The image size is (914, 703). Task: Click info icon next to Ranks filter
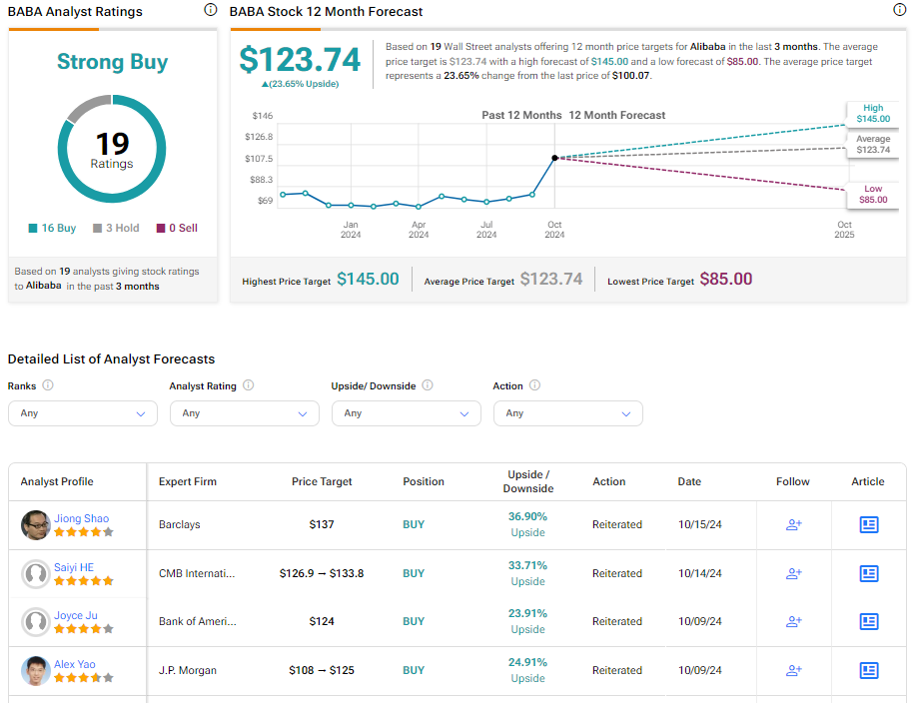click(x=48, y=385)
